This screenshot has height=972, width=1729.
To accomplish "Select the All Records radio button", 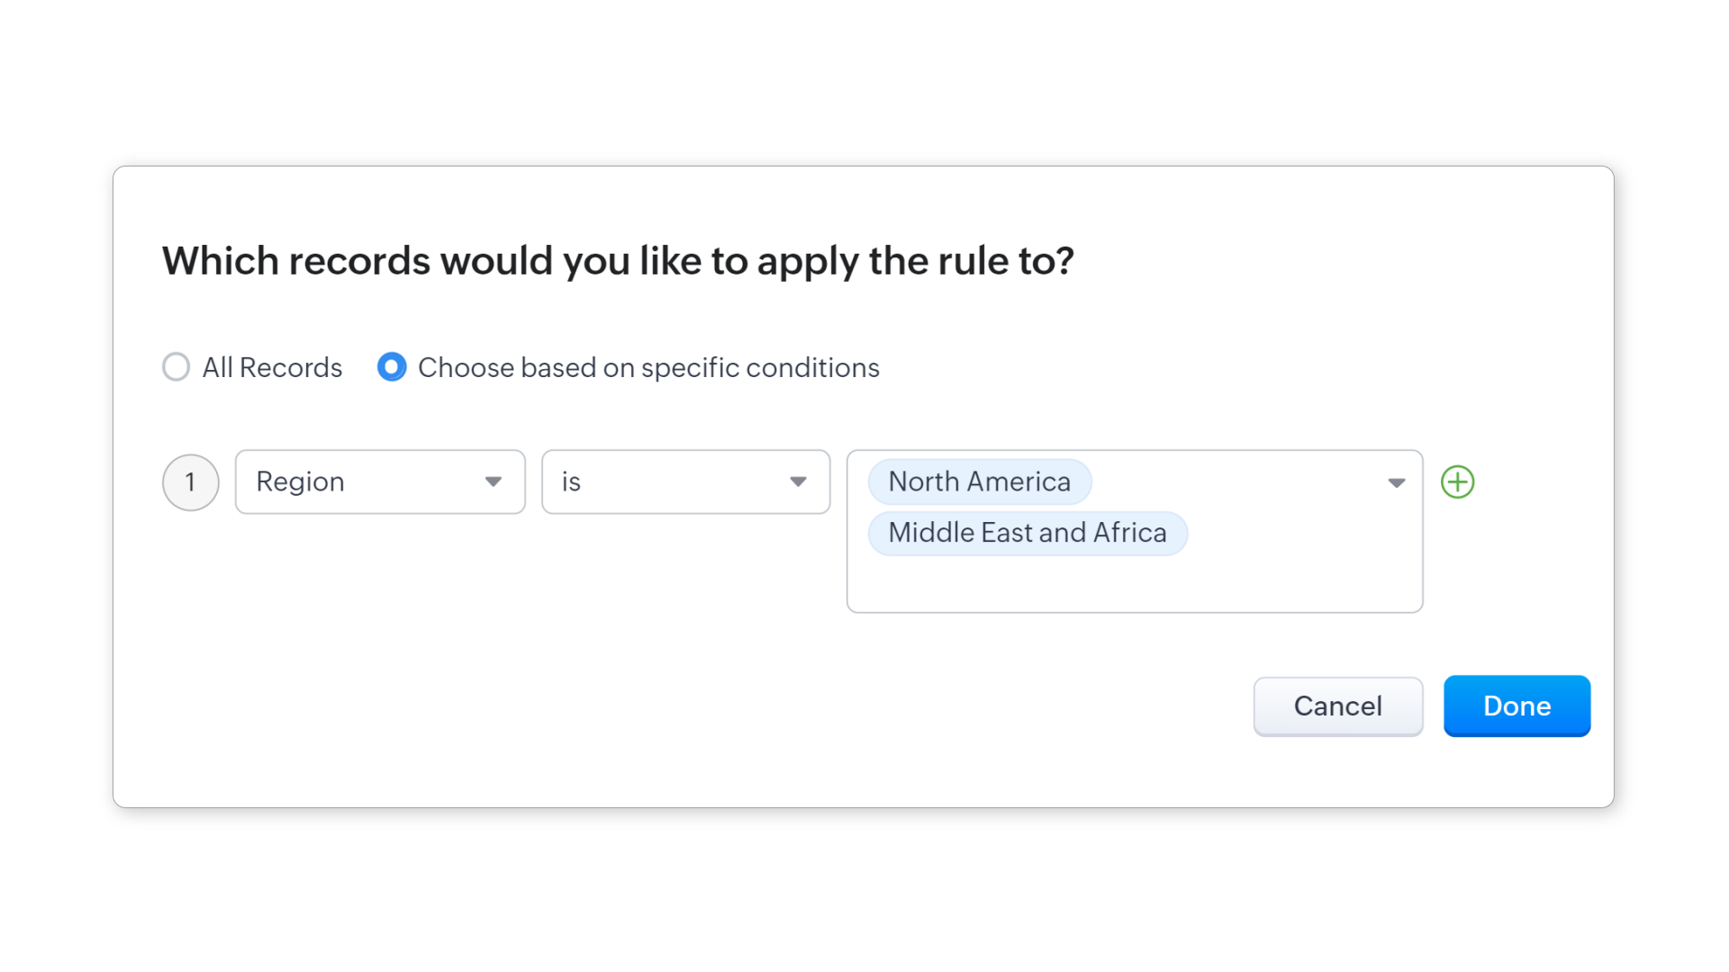I will point(177,367).
